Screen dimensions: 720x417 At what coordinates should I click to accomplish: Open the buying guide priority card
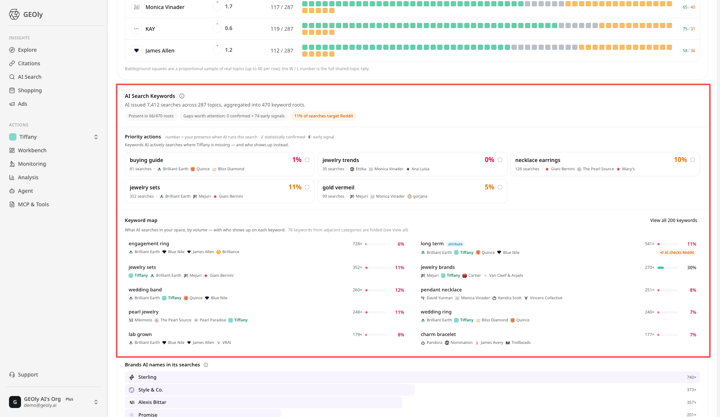(x=219, y=164)
